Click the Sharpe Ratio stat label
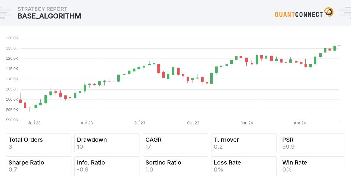Viewport: 351px width, 185px height. (26, 163)
